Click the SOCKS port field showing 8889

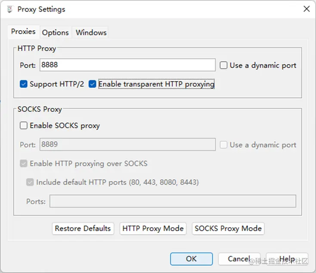127,144
